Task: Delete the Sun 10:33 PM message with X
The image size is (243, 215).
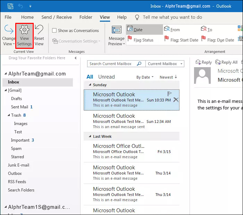Action: [x=176, y=100]
